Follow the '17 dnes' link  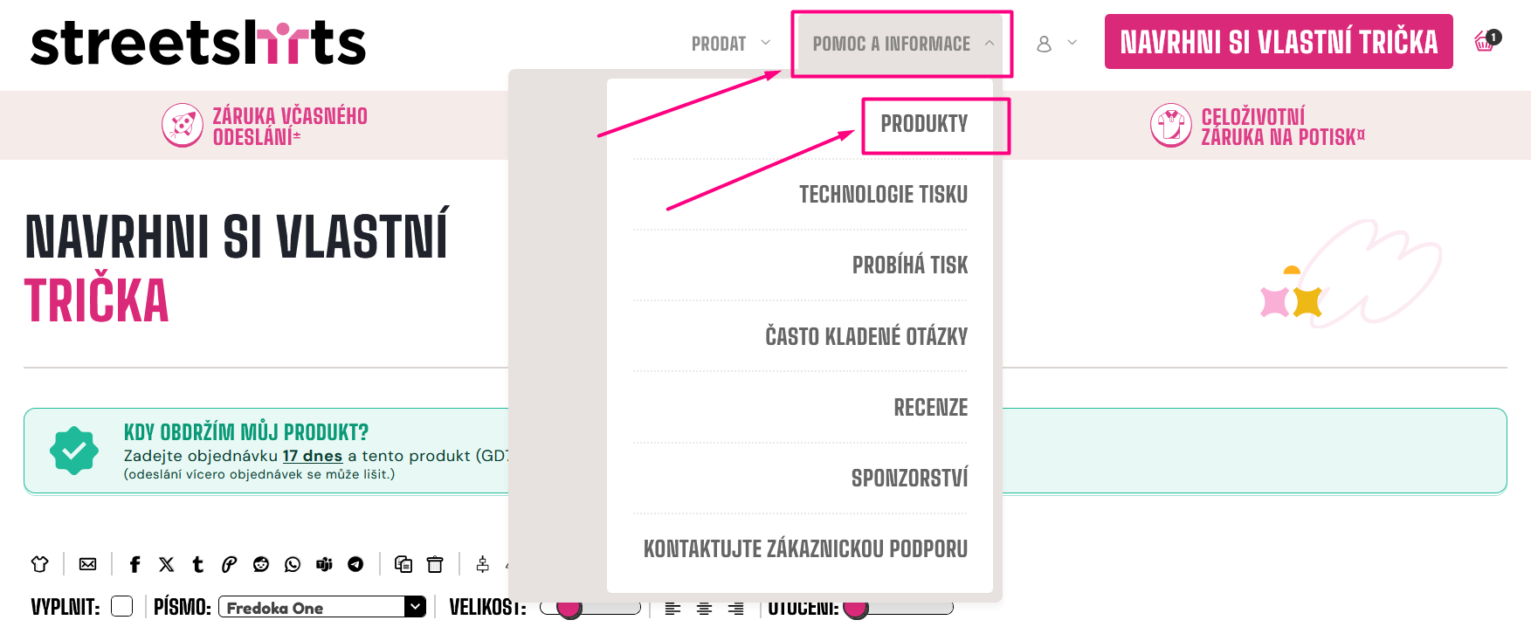click(312, 456)
